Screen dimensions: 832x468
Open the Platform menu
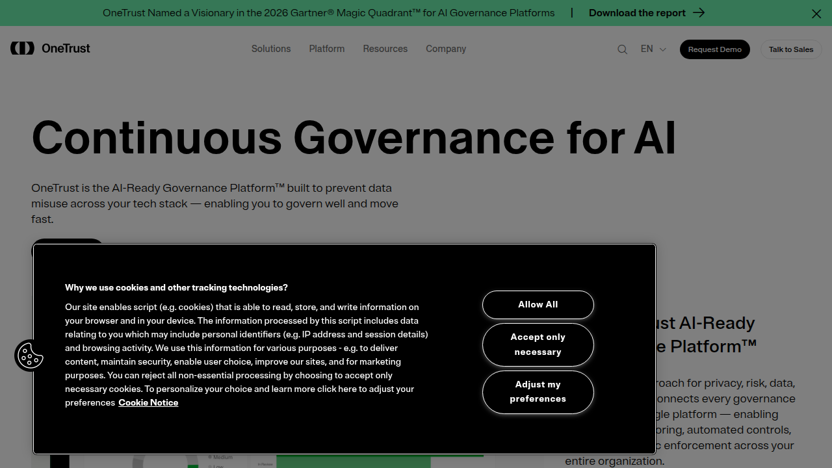[327, 49]
